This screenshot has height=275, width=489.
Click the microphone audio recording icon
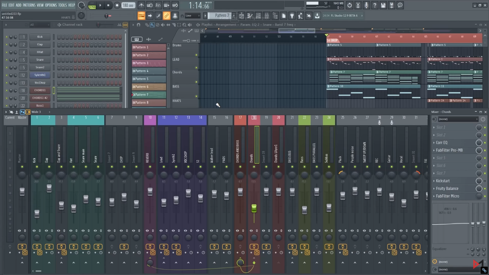click(366, 5)
